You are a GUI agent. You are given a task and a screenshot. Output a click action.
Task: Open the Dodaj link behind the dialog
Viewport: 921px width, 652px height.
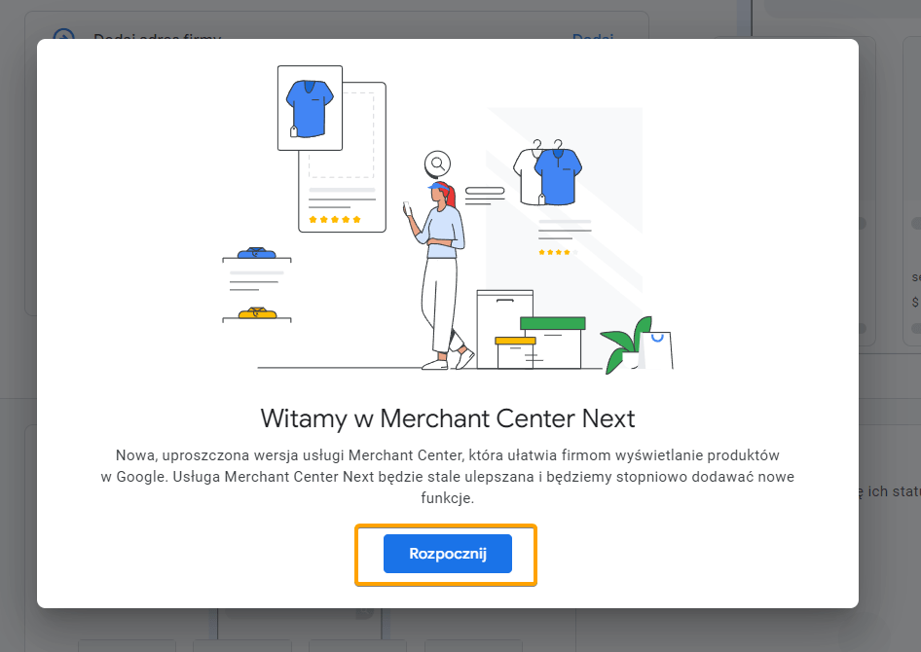593,40
